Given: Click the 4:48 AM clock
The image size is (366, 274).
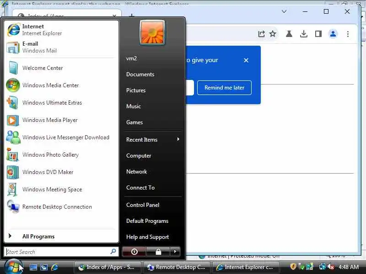Looking at the screenshot, I should tap(349, 267).
